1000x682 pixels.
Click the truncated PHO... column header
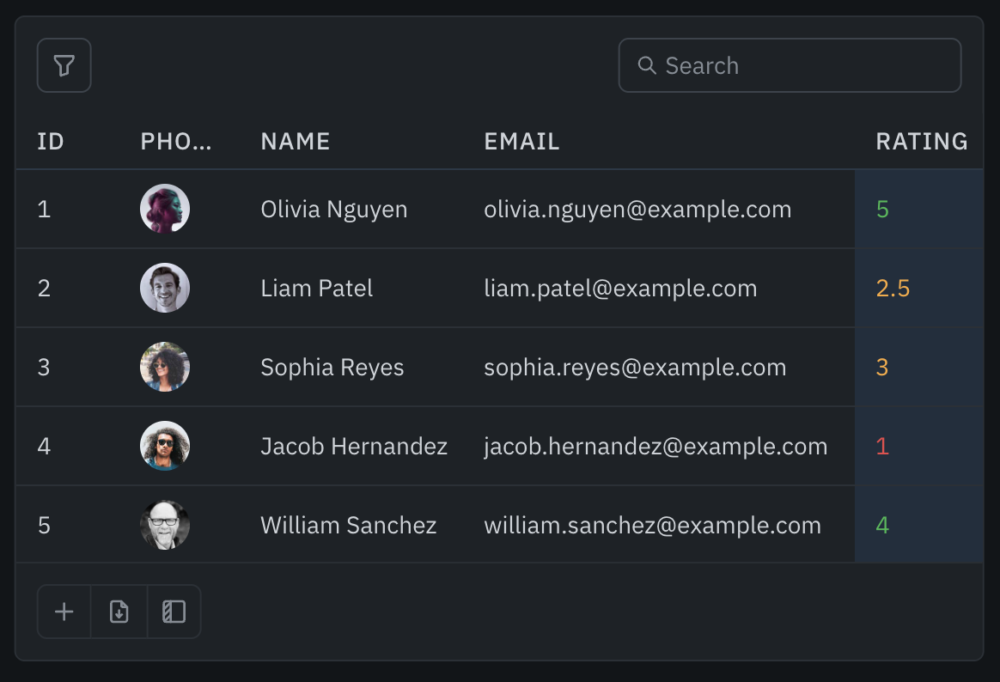point(175,142)
